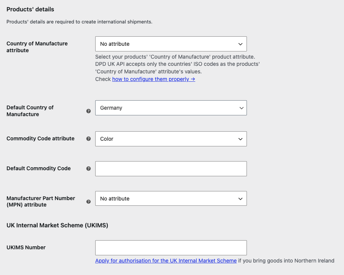Click help icon beside Default Country of Manufacture

88,111
